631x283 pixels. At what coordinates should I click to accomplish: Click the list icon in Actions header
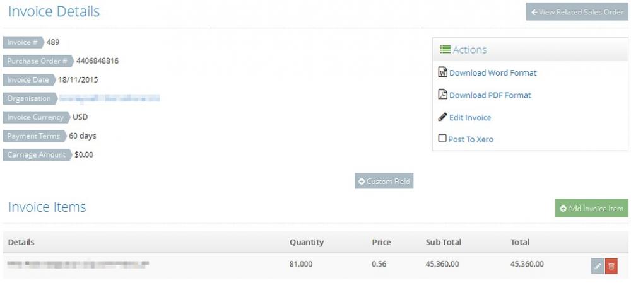(x=445, y=49)
